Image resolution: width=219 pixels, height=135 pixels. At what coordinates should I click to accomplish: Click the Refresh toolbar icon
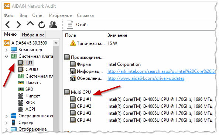42,25
